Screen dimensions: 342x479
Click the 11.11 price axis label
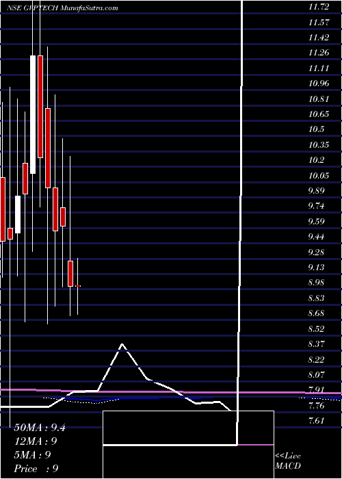[x=319, y=68]
